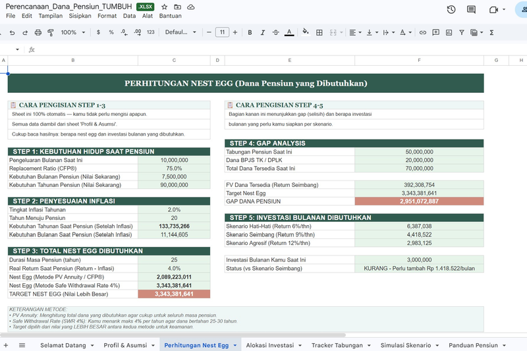The height and width of the screenshot is (351, 527).
Task: Select the GAP DANA PENSIUN value 2,951,072,887
Action: [419, 202]
